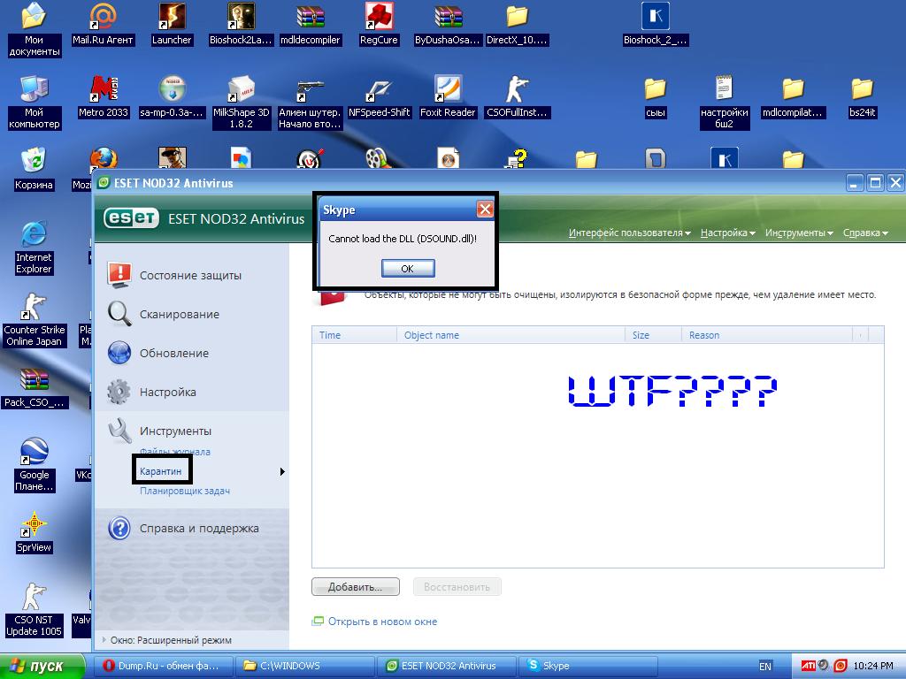Open the Сканирование magnifier icon
906x679 pixels.
[119, 314]
